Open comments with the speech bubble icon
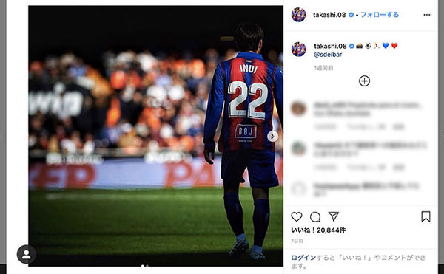The image size is (444, 274). pos(315,217)
